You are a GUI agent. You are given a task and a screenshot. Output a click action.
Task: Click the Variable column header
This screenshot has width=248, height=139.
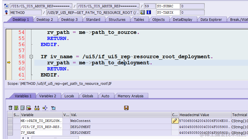tap(42, 115)
